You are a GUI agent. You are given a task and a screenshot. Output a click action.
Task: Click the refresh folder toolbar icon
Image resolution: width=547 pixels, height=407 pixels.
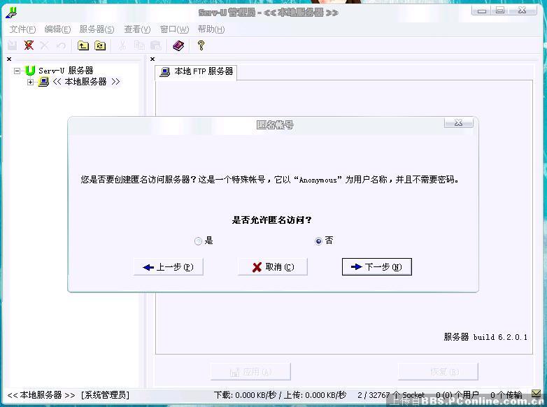click(100, 45)
